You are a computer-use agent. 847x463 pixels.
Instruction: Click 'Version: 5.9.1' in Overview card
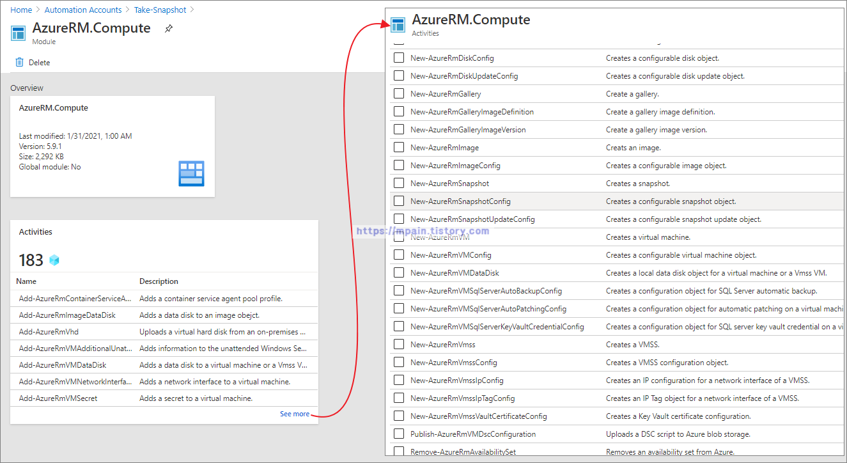tap(39, 146)
